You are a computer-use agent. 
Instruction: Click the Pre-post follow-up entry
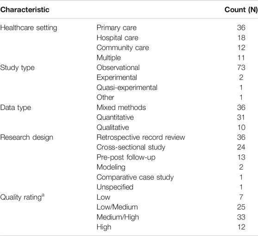[126, 158]
